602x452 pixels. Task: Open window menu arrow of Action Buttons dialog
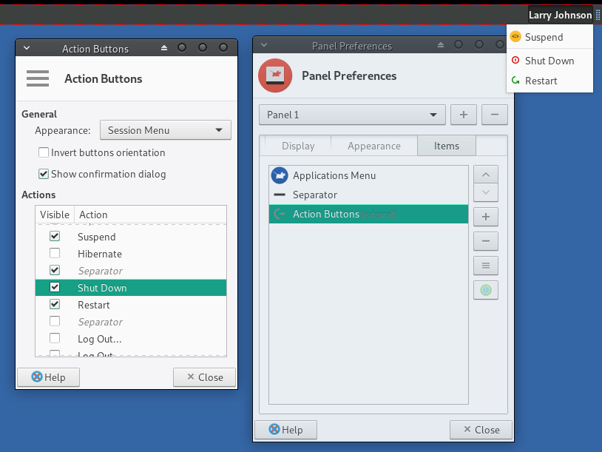coord(27,48)
